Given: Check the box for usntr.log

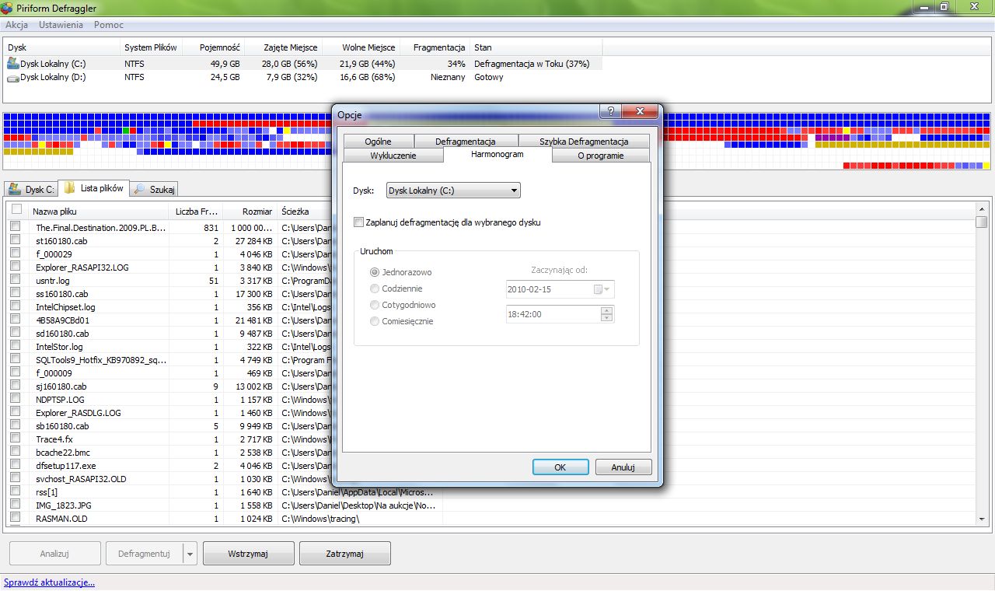Looking at the screenshot, I should click(x=15, y=280).
